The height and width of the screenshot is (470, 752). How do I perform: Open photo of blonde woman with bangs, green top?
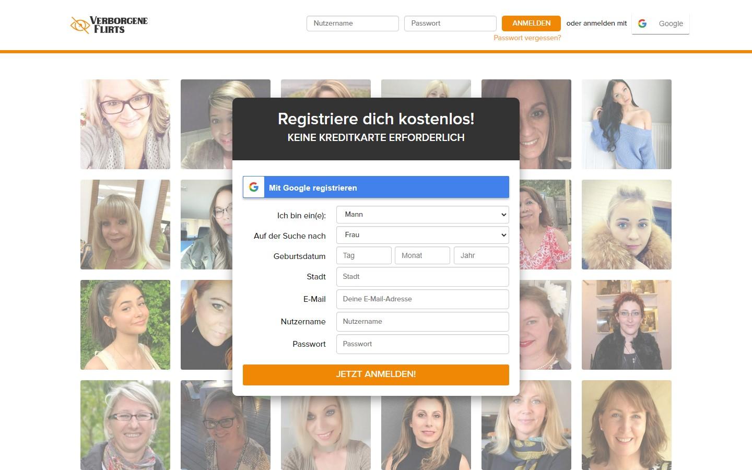coord(125,225)
